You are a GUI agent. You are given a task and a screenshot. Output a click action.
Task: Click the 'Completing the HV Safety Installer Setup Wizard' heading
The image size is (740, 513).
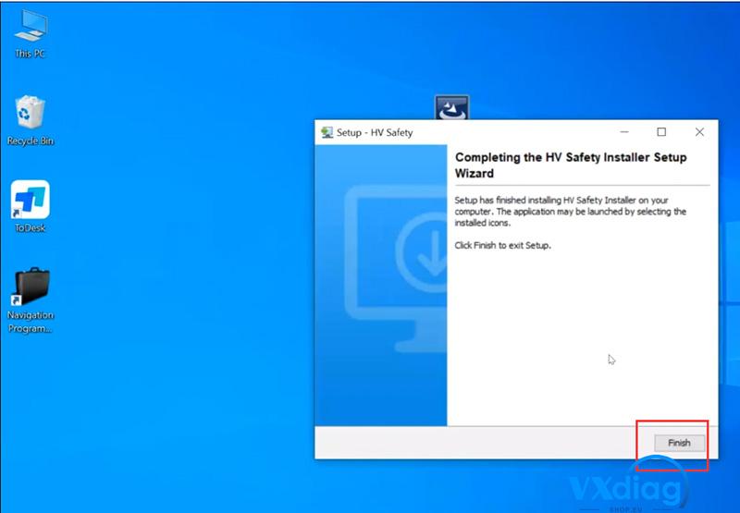pyautogui.click(x=571, y=165)
